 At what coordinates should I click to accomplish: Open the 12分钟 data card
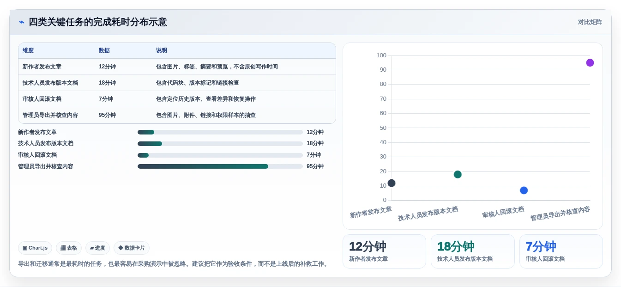384,251
